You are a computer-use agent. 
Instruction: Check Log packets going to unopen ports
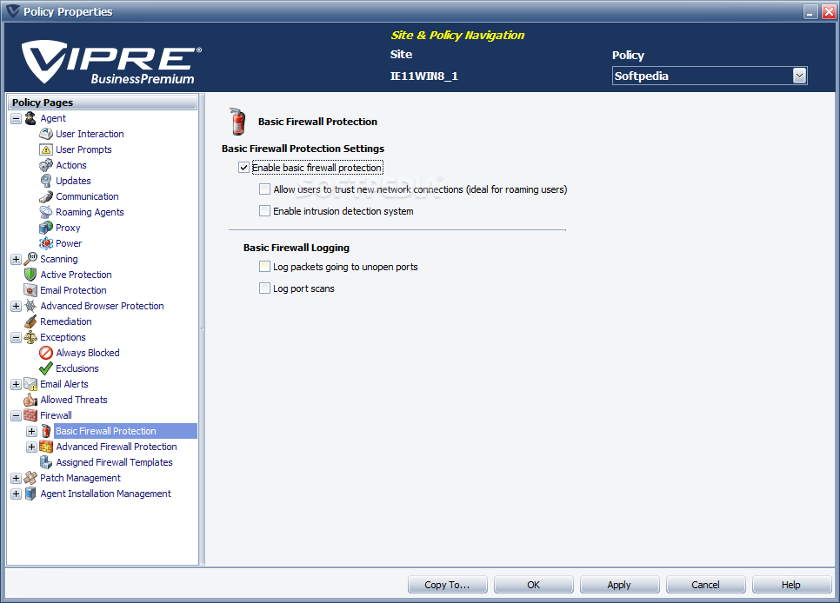[264, 266]
